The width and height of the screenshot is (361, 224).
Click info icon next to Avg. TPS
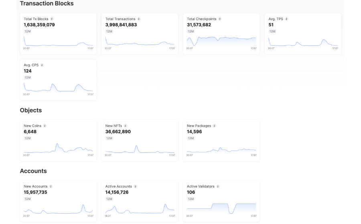287,19
